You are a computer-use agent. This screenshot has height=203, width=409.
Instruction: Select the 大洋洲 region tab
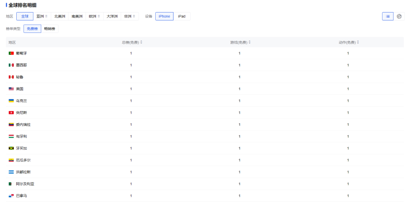coord(112,16)
